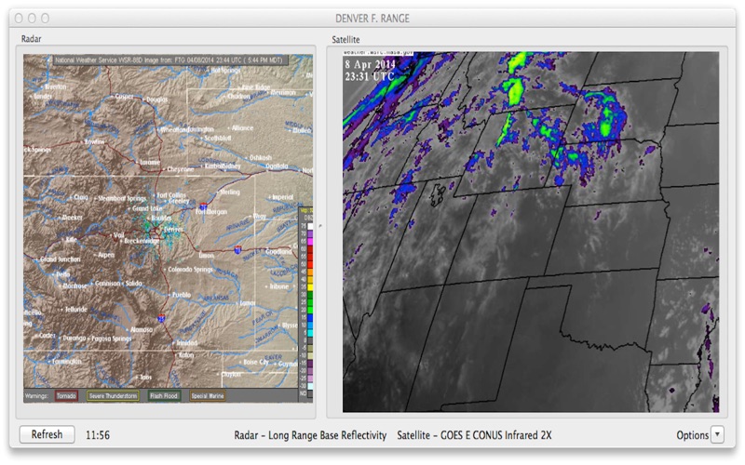The width and height of the screenshot is (745, 465).
Task: Click the Tornado warning legend box
Action: [66, 396]
